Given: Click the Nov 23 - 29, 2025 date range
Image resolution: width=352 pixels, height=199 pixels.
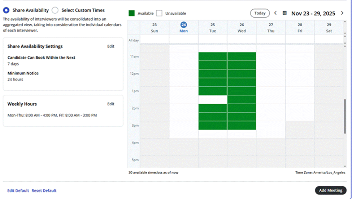Looking at the screenshot, I should coord(313,13).
